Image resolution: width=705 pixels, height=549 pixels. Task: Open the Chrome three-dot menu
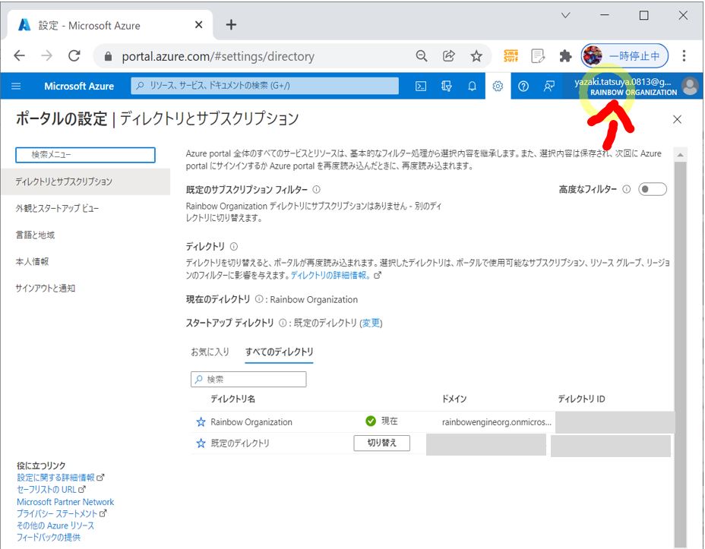[x=684, y=55]
